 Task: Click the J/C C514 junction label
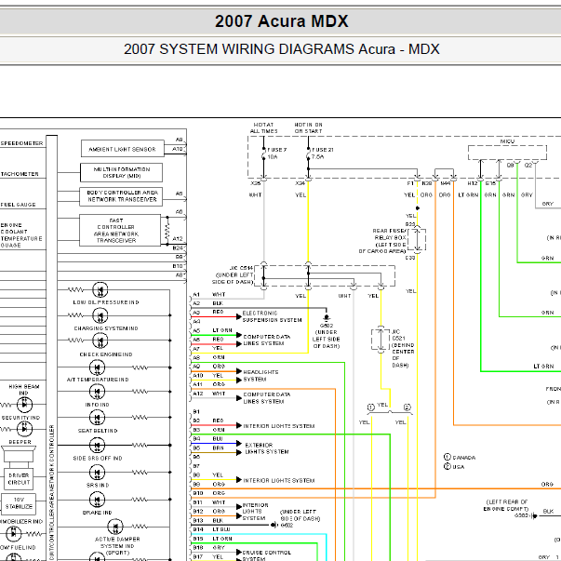pyautogui.click(x=233, y=274)
